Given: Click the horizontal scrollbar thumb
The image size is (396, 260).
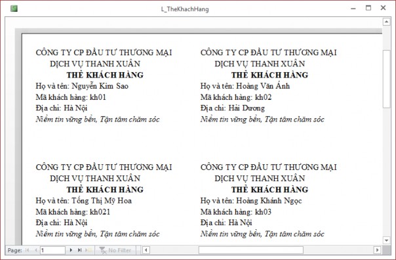Looking at the screenshot, I should (251, 250).
